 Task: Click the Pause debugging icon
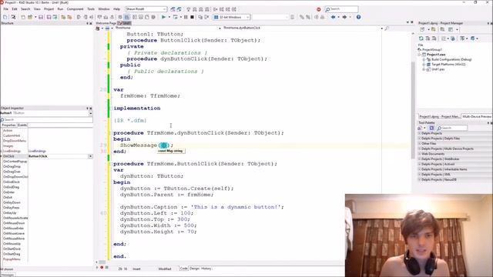click(186, 17)
